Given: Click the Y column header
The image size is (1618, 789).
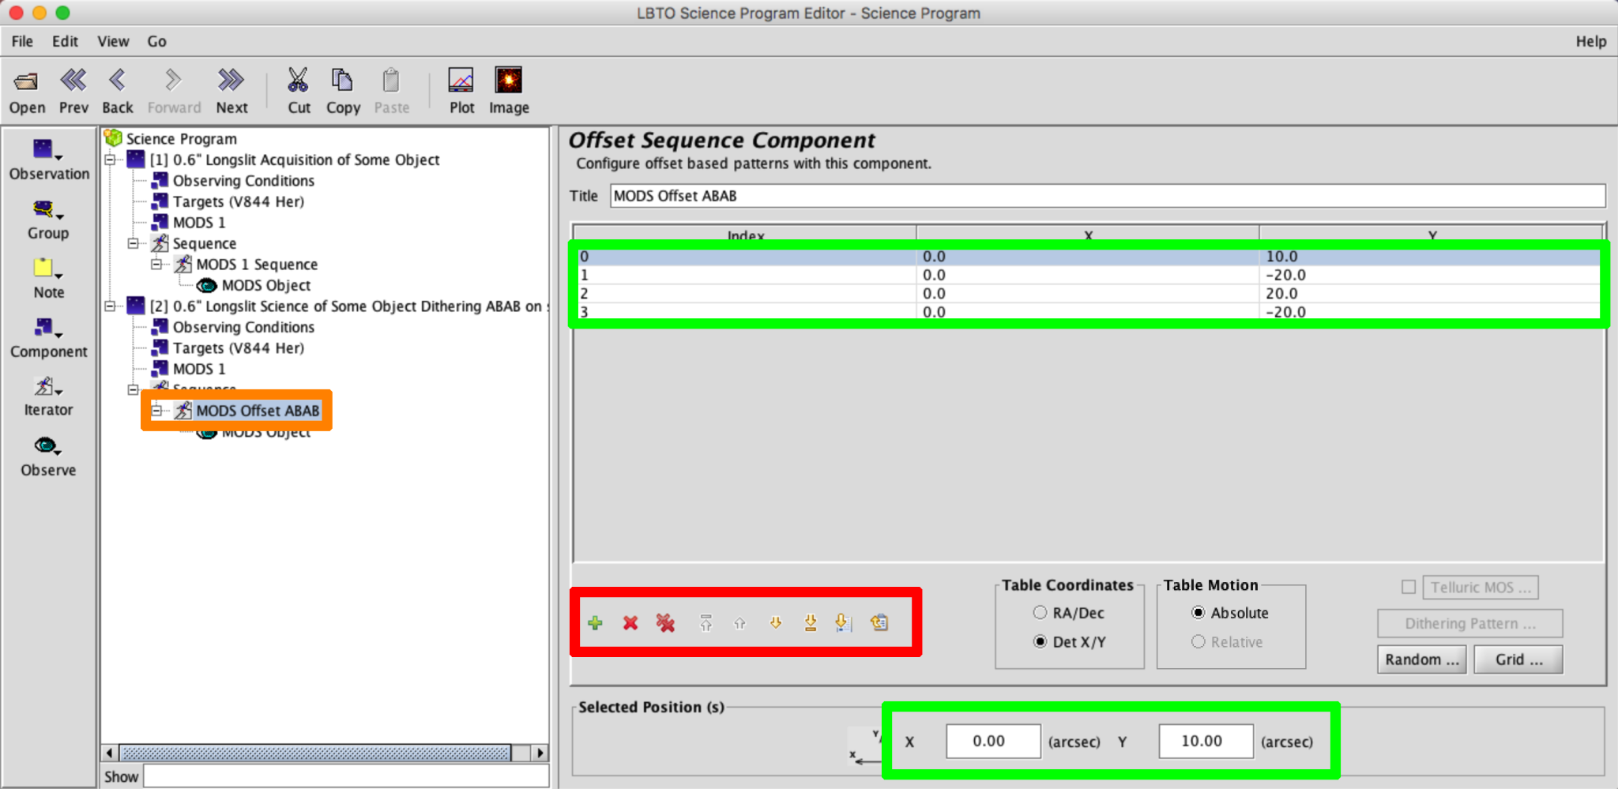Looking at the screenshot, I should 1432,235.
